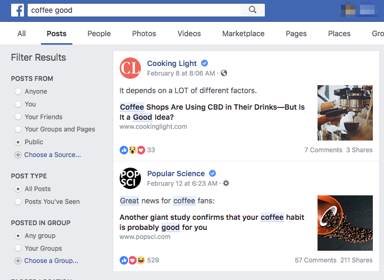The image size is (384, 280).
Task: Select the Anyone radio button
Action: pos(18,92)
